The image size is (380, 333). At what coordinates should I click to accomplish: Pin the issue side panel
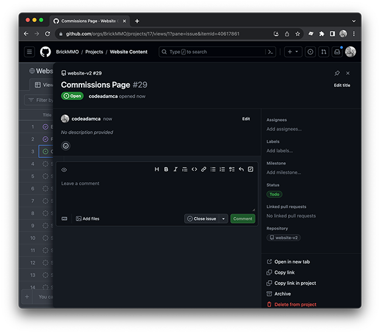click(x=337, y=73)
